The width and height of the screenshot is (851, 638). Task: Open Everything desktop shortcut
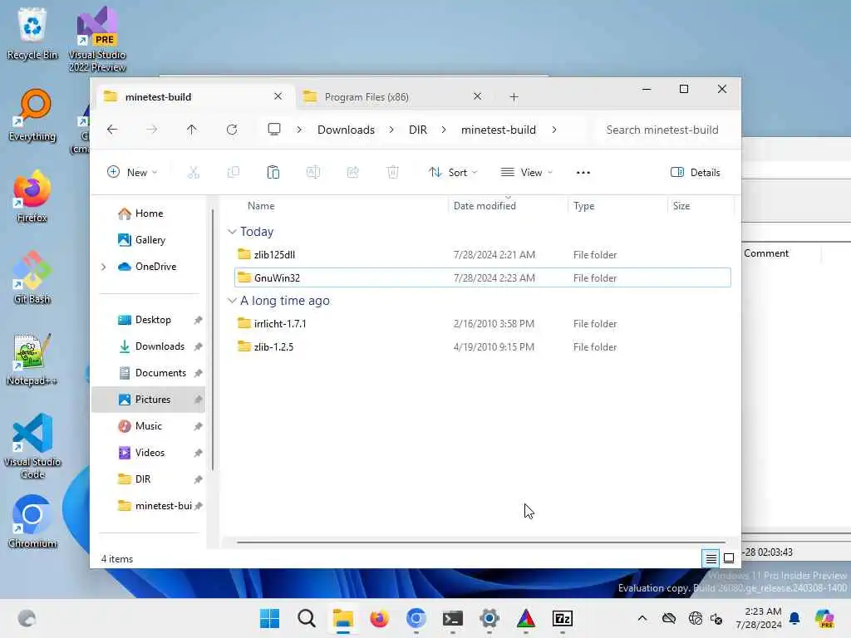click(32, 115)
